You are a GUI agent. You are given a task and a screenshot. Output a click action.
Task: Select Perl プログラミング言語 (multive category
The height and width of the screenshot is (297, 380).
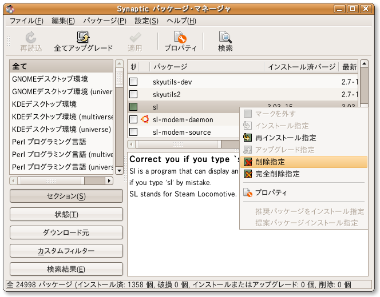61,154
